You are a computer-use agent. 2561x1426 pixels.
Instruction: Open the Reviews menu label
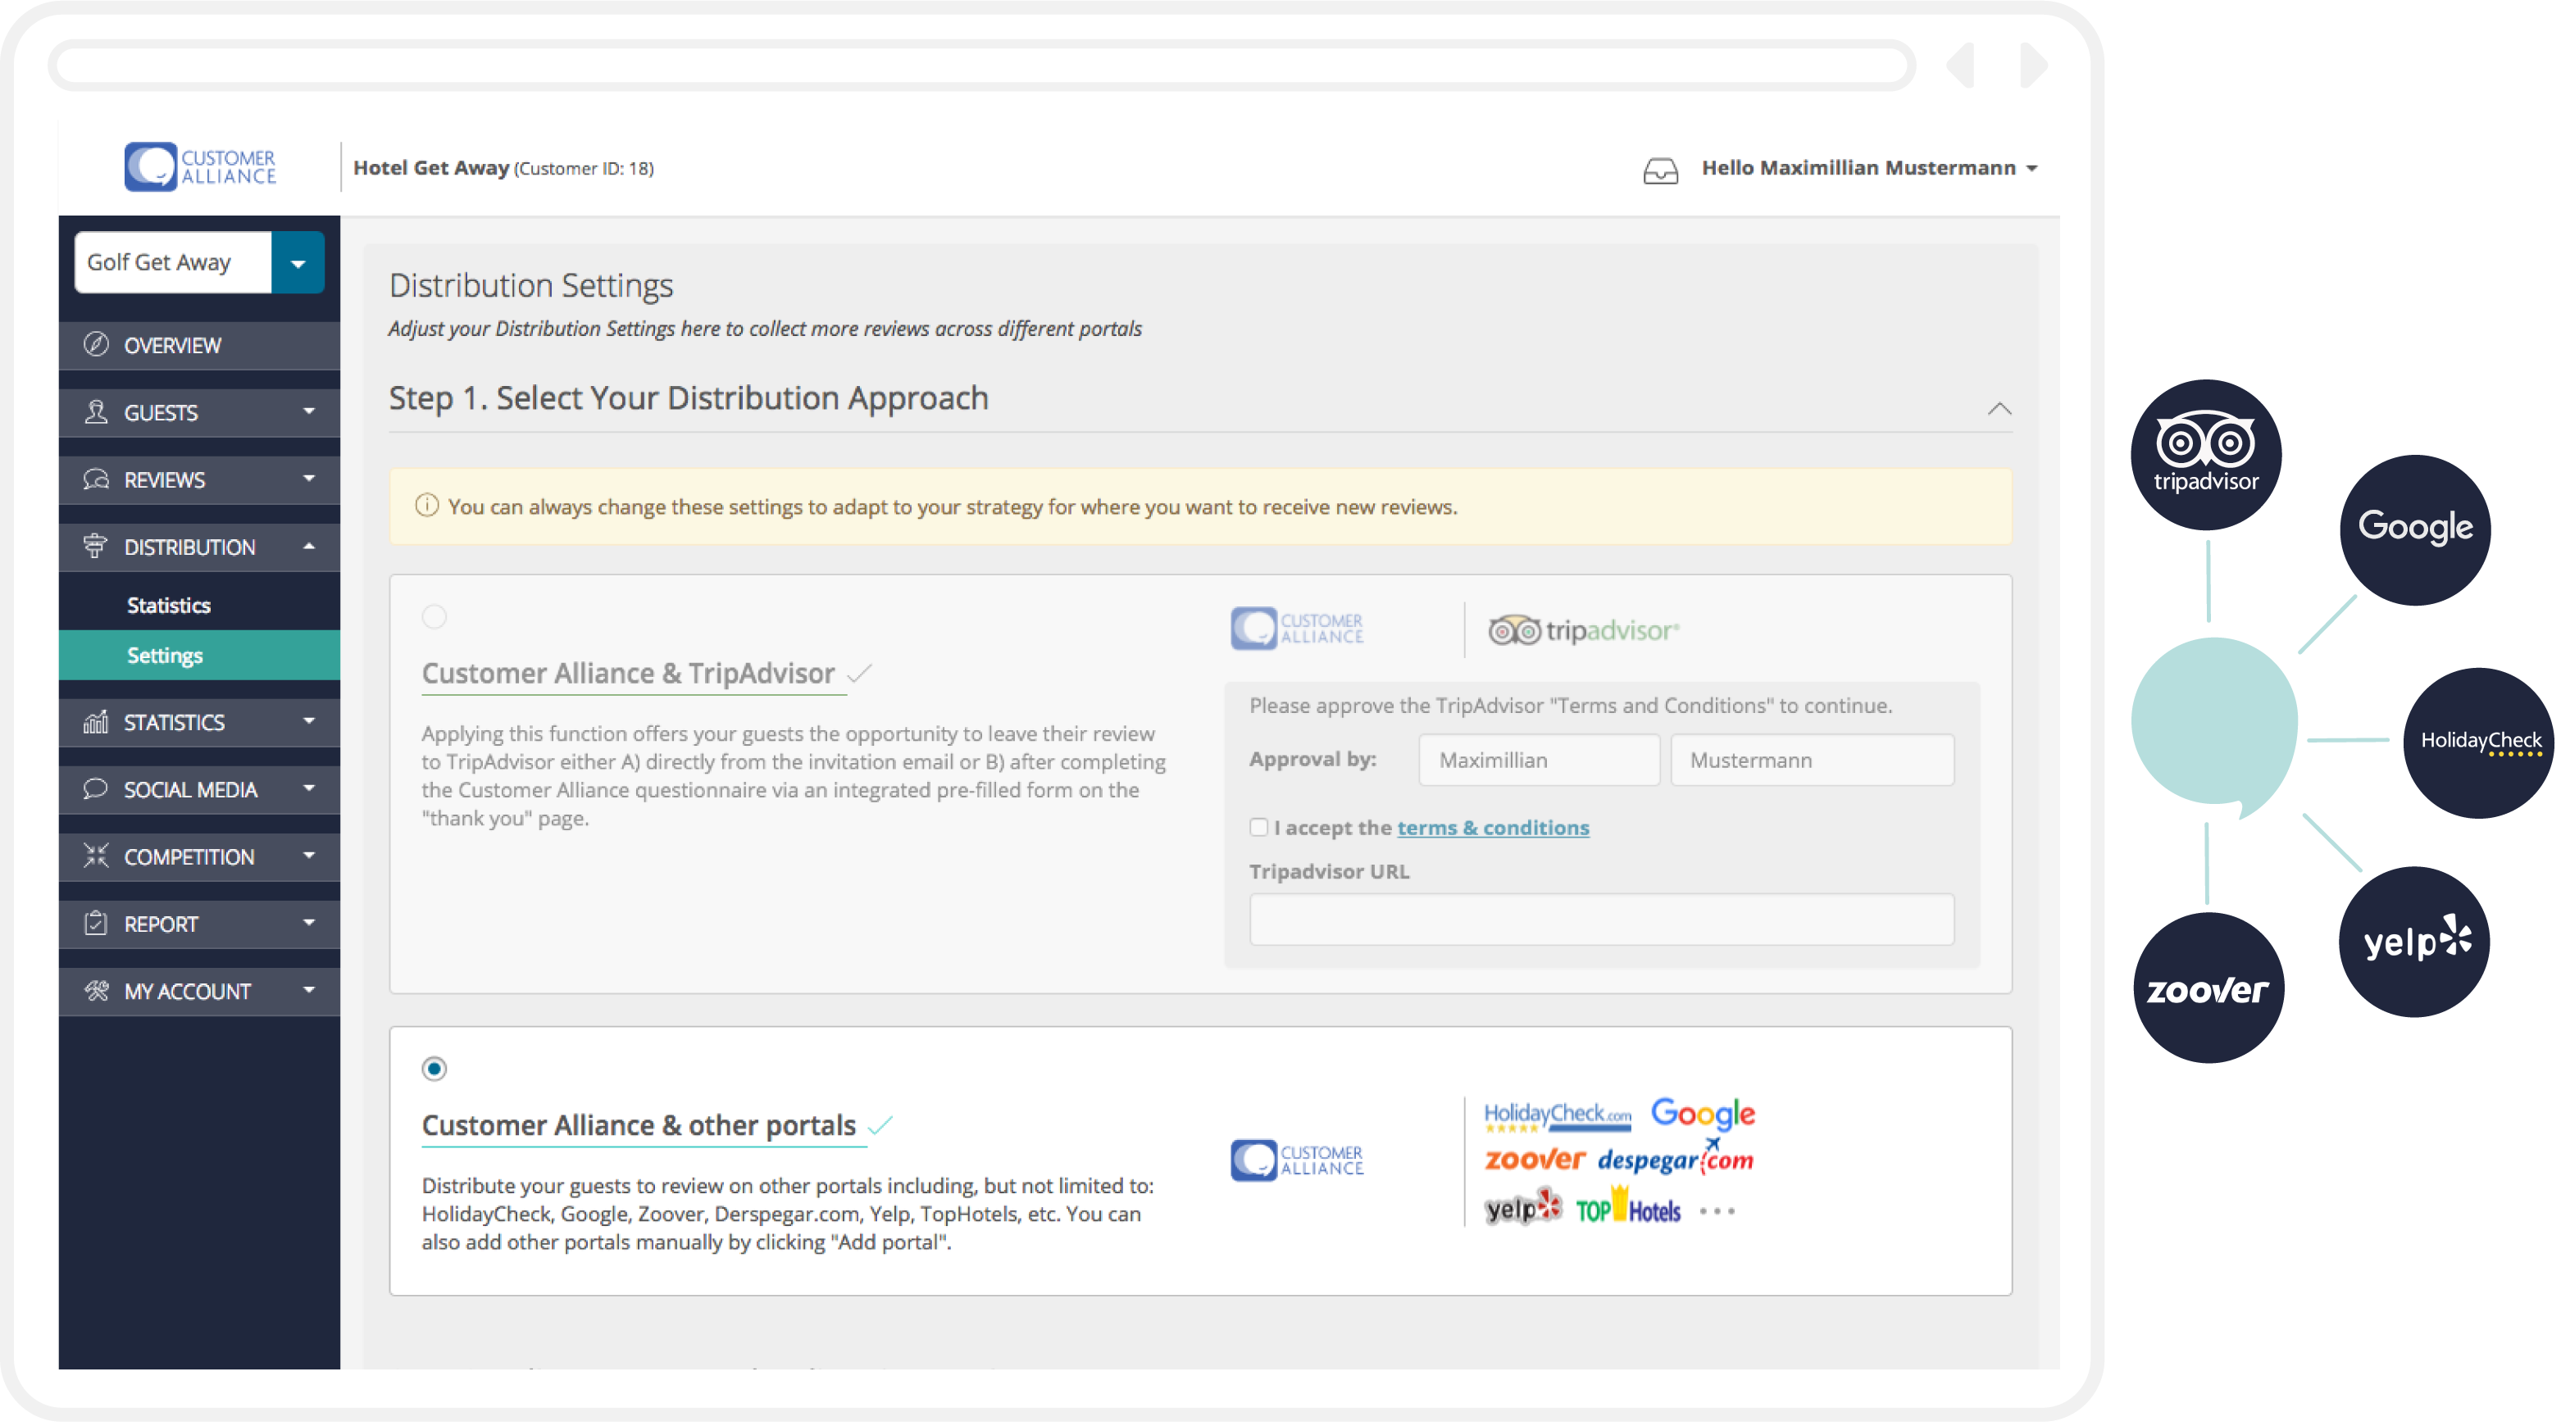coord(164,480)
